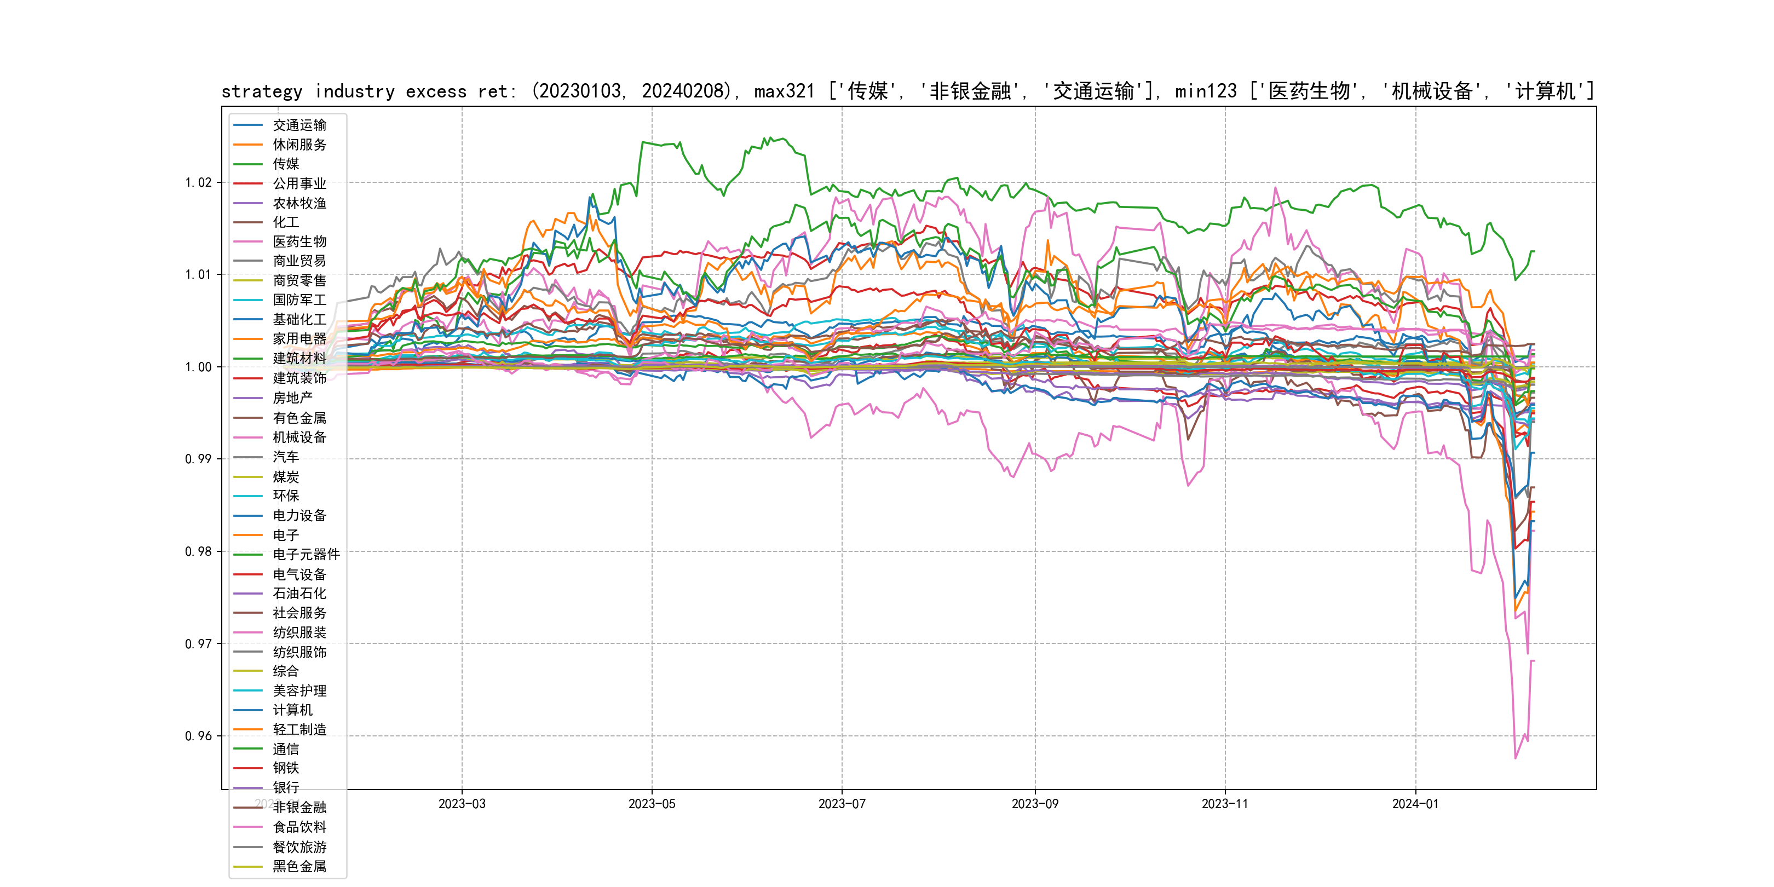Select the 计算机 legend entry

coord(292,710)
